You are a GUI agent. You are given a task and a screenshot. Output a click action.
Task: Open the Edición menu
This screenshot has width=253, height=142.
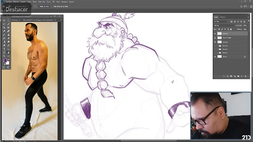pos(16,2)
